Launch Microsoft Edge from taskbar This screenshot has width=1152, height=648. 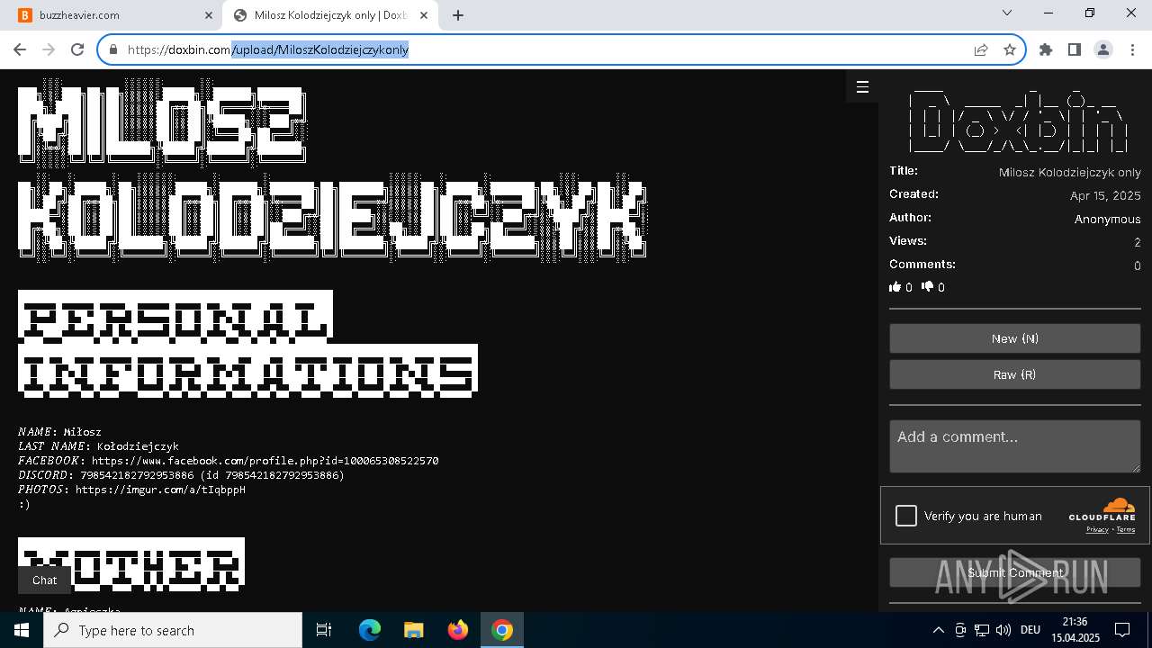369,630
